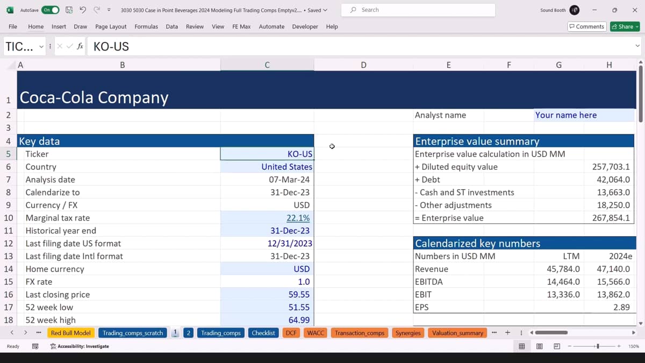645x363 pixels.
Task: Open the View ribbon tab
Action: (x=218, y=26)
